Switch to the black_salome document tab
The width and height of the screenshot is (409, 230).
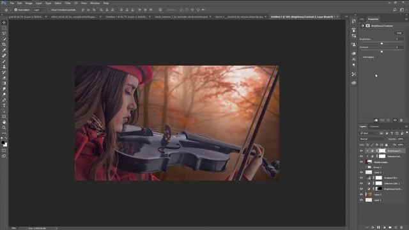click(181, 17)
